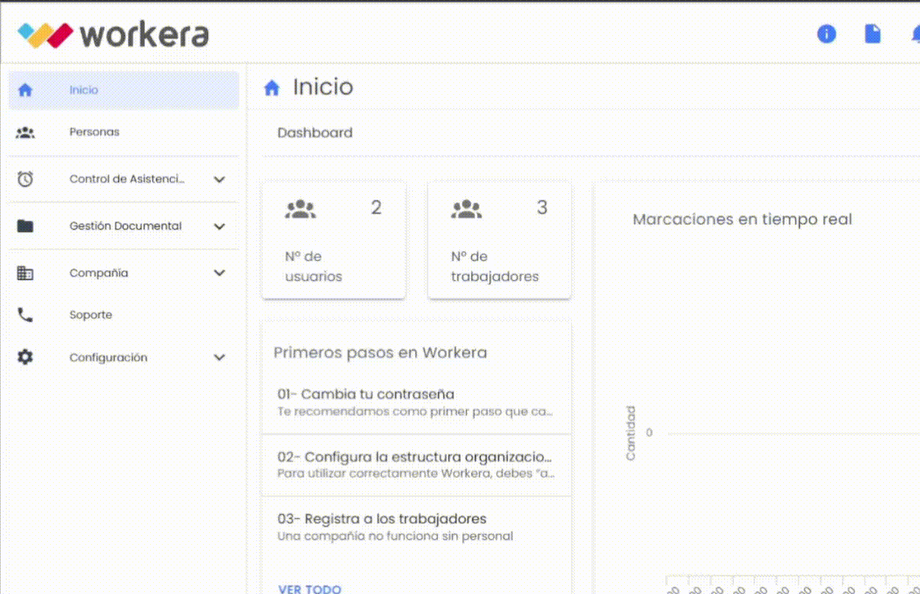Image resolution: width=920 pixels, height=594 pixels.
Task: Click the Configuración gear icon
Action: coord(25,357)
